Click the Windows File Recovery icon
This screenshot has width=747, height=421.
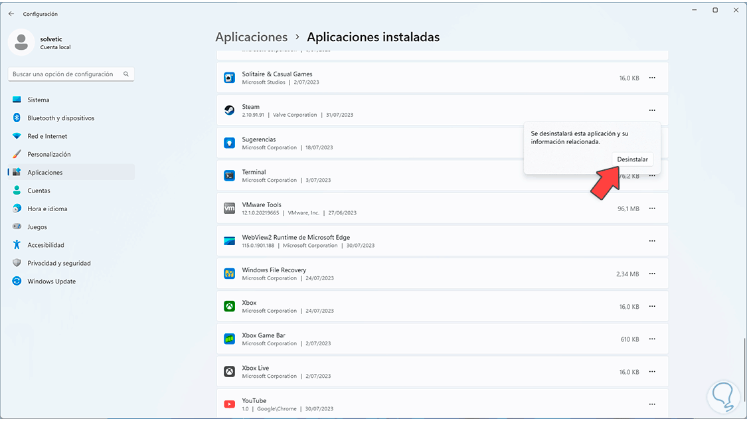pos(230,274)
